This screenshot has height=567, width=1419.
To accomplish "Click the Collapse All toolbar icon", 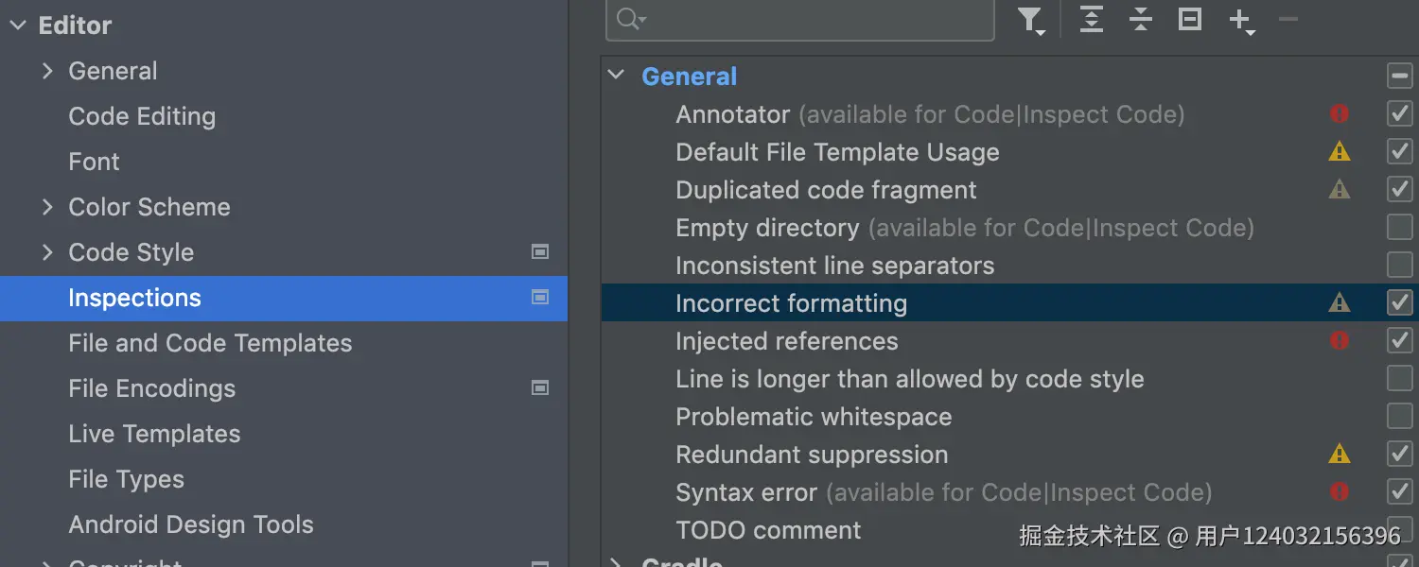I will 1141,19.
